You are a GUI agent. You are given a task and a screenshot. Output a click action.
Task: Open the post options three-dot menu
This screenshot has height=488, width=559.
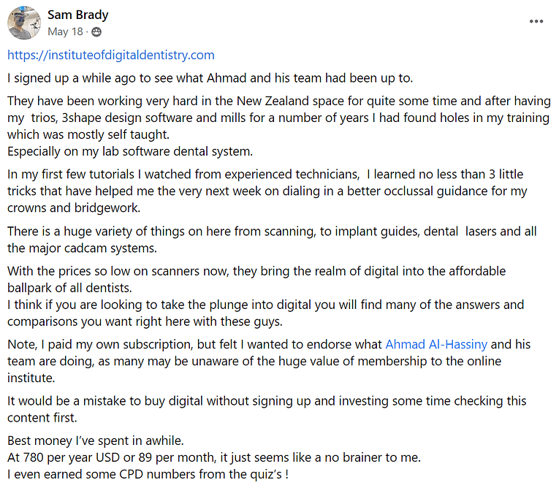pos(536,21)
